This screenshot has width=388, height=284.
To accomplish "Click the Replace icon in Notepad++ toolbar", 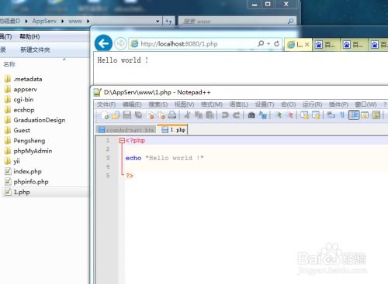I will tap(263, 115).
